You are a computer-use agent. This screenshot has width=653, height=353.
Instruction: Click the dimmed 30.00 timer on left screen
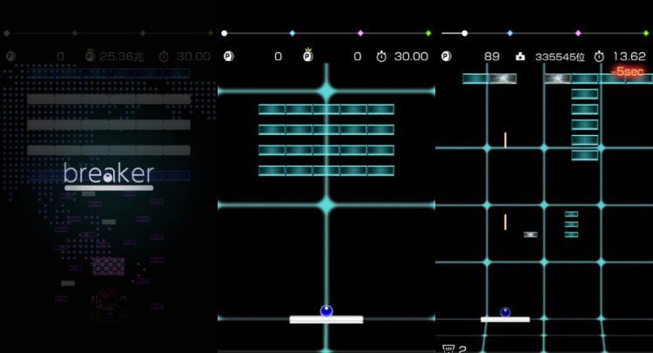pyautogui.click(x=193, y=57)
